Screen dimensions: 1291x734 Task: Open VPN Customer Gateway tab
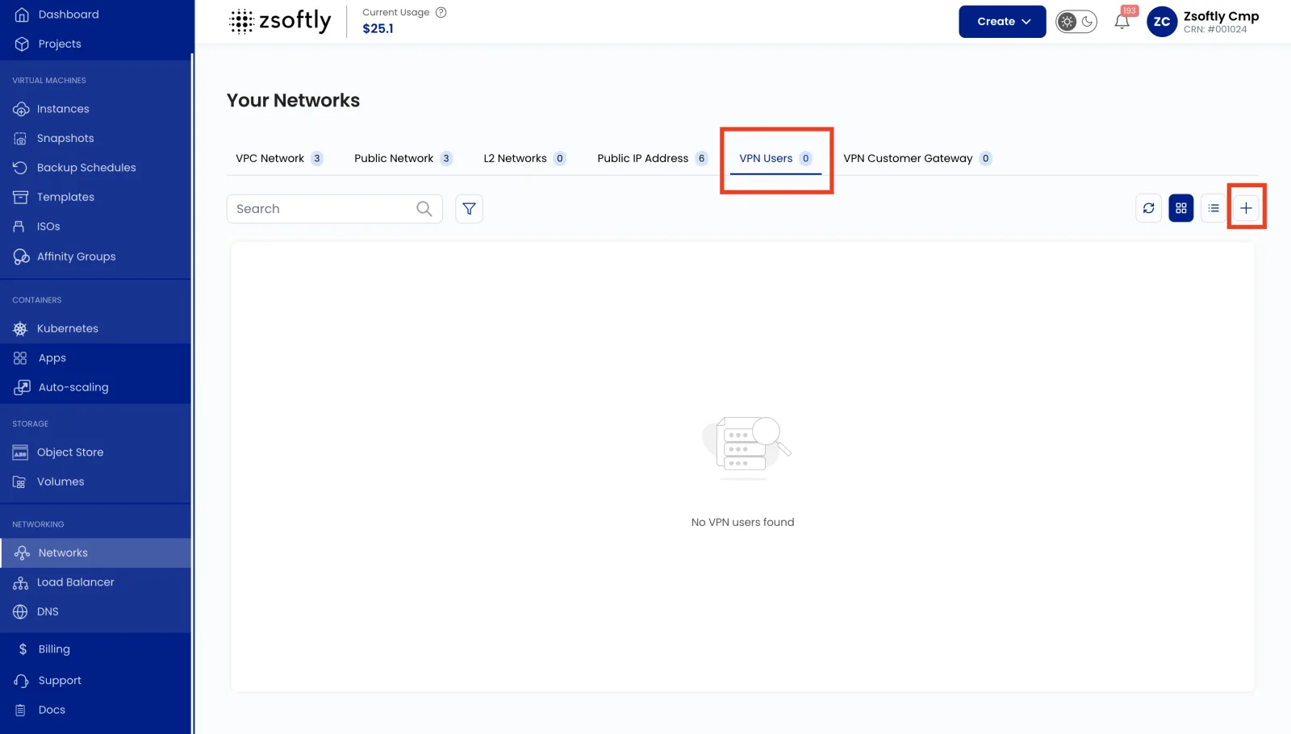click(917, 158)
